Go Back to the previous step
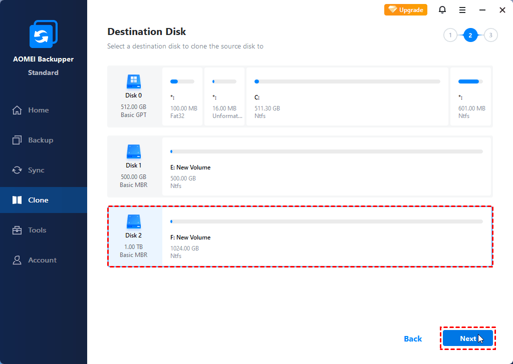Image resolution: width=513 pixels, height=364 pixels. pyautogui.click(x=413, y=339)
